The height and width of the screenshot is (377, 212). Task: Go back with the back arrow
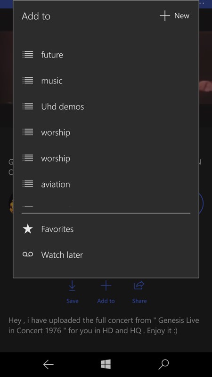tap(49, 365)
